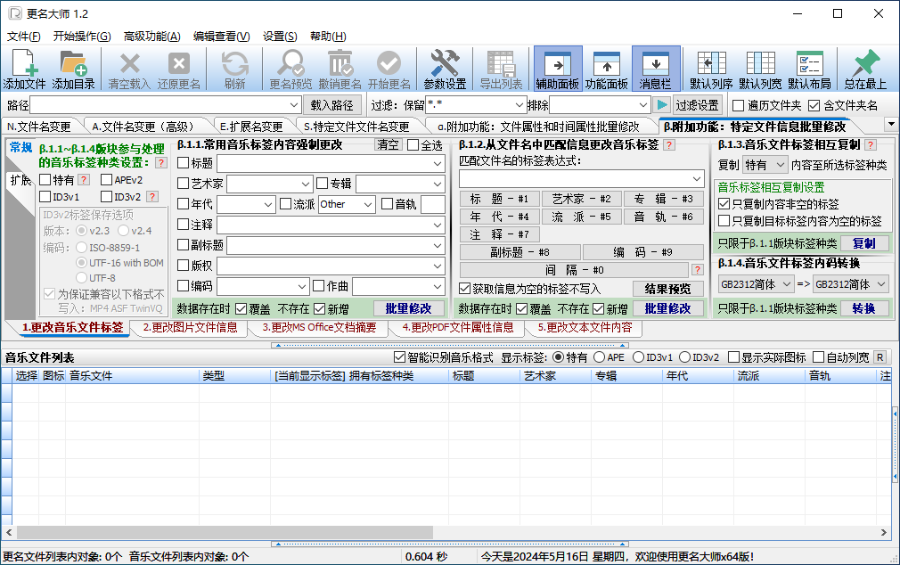
Task: Click the 转换 button in β.1.4
Action: 863,308
